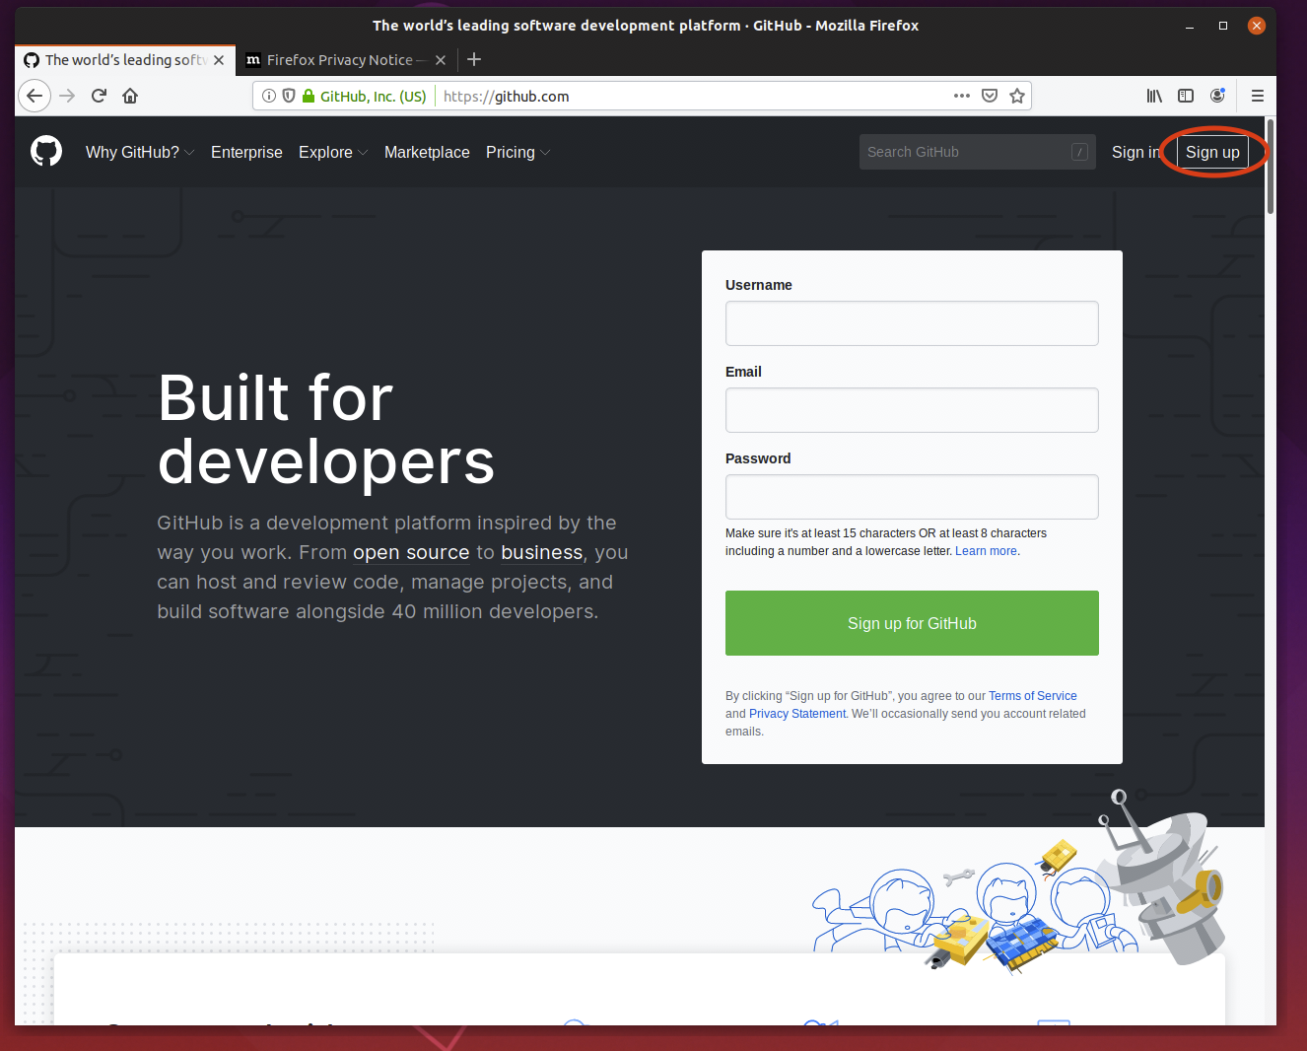This screenshot has height=1051, width=1307.
Task: Click the green padlock security icon
Action: [x=309, y=96]
